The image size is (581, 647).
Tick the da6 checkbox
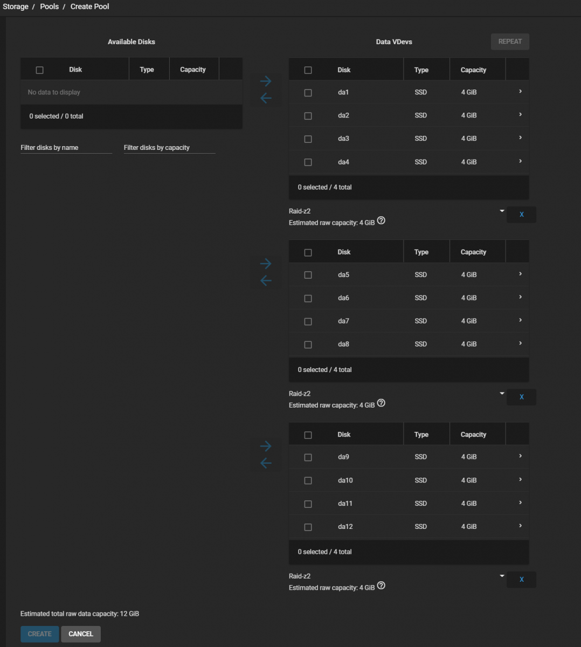click(x=308, y=298)
